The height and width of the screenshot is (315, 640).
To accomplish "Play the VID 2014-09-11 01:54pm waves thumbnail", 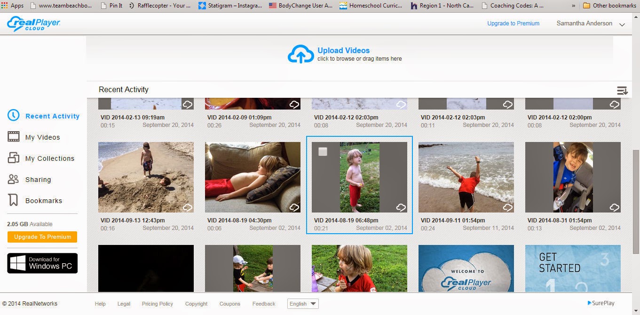I will [x=466, y=177].
